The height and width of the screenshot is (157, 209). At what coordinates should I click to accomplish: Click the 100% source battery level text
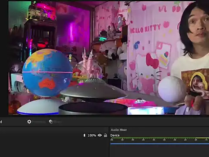tap(92, 135)
